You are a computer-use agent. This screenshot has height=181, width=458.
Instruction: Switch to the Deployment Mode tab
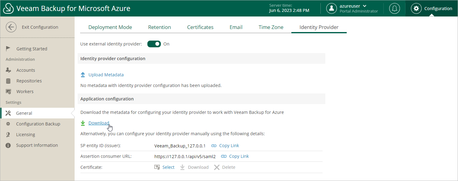coord(110,27)
